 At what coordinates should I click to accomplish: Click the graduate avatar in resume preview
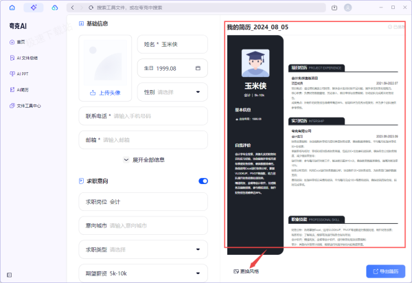[255, 63]
